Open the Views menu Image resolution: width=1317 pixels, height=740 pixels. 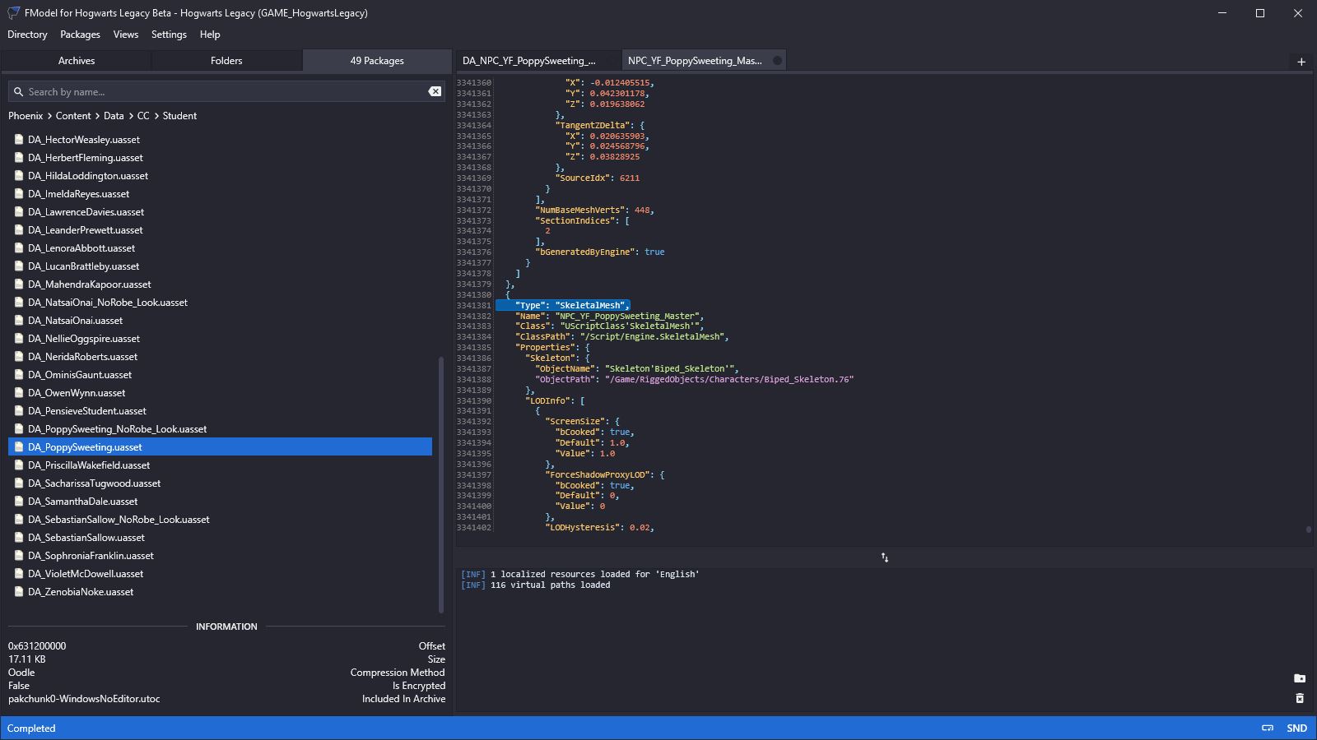126,35
